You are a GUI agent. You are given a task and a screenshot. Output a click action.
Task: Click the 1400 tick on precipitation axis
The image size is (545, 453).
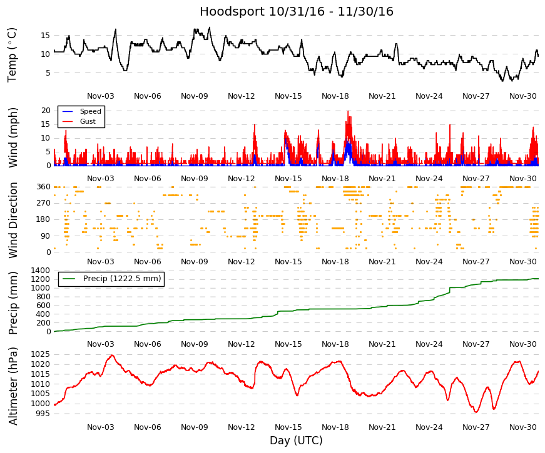[x=40, y=271]
